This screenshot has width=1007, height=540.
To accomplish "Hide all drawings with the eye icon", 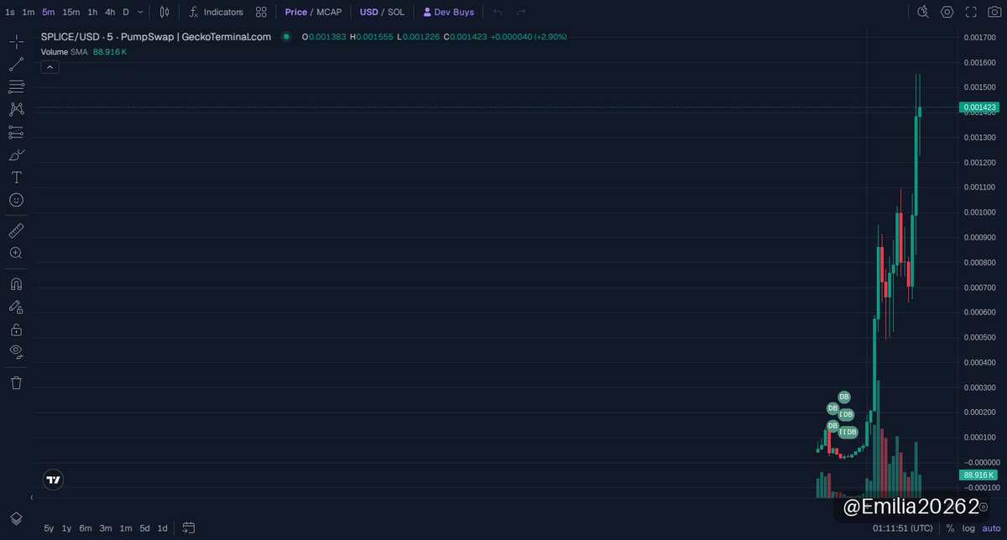I will [16, 351].
